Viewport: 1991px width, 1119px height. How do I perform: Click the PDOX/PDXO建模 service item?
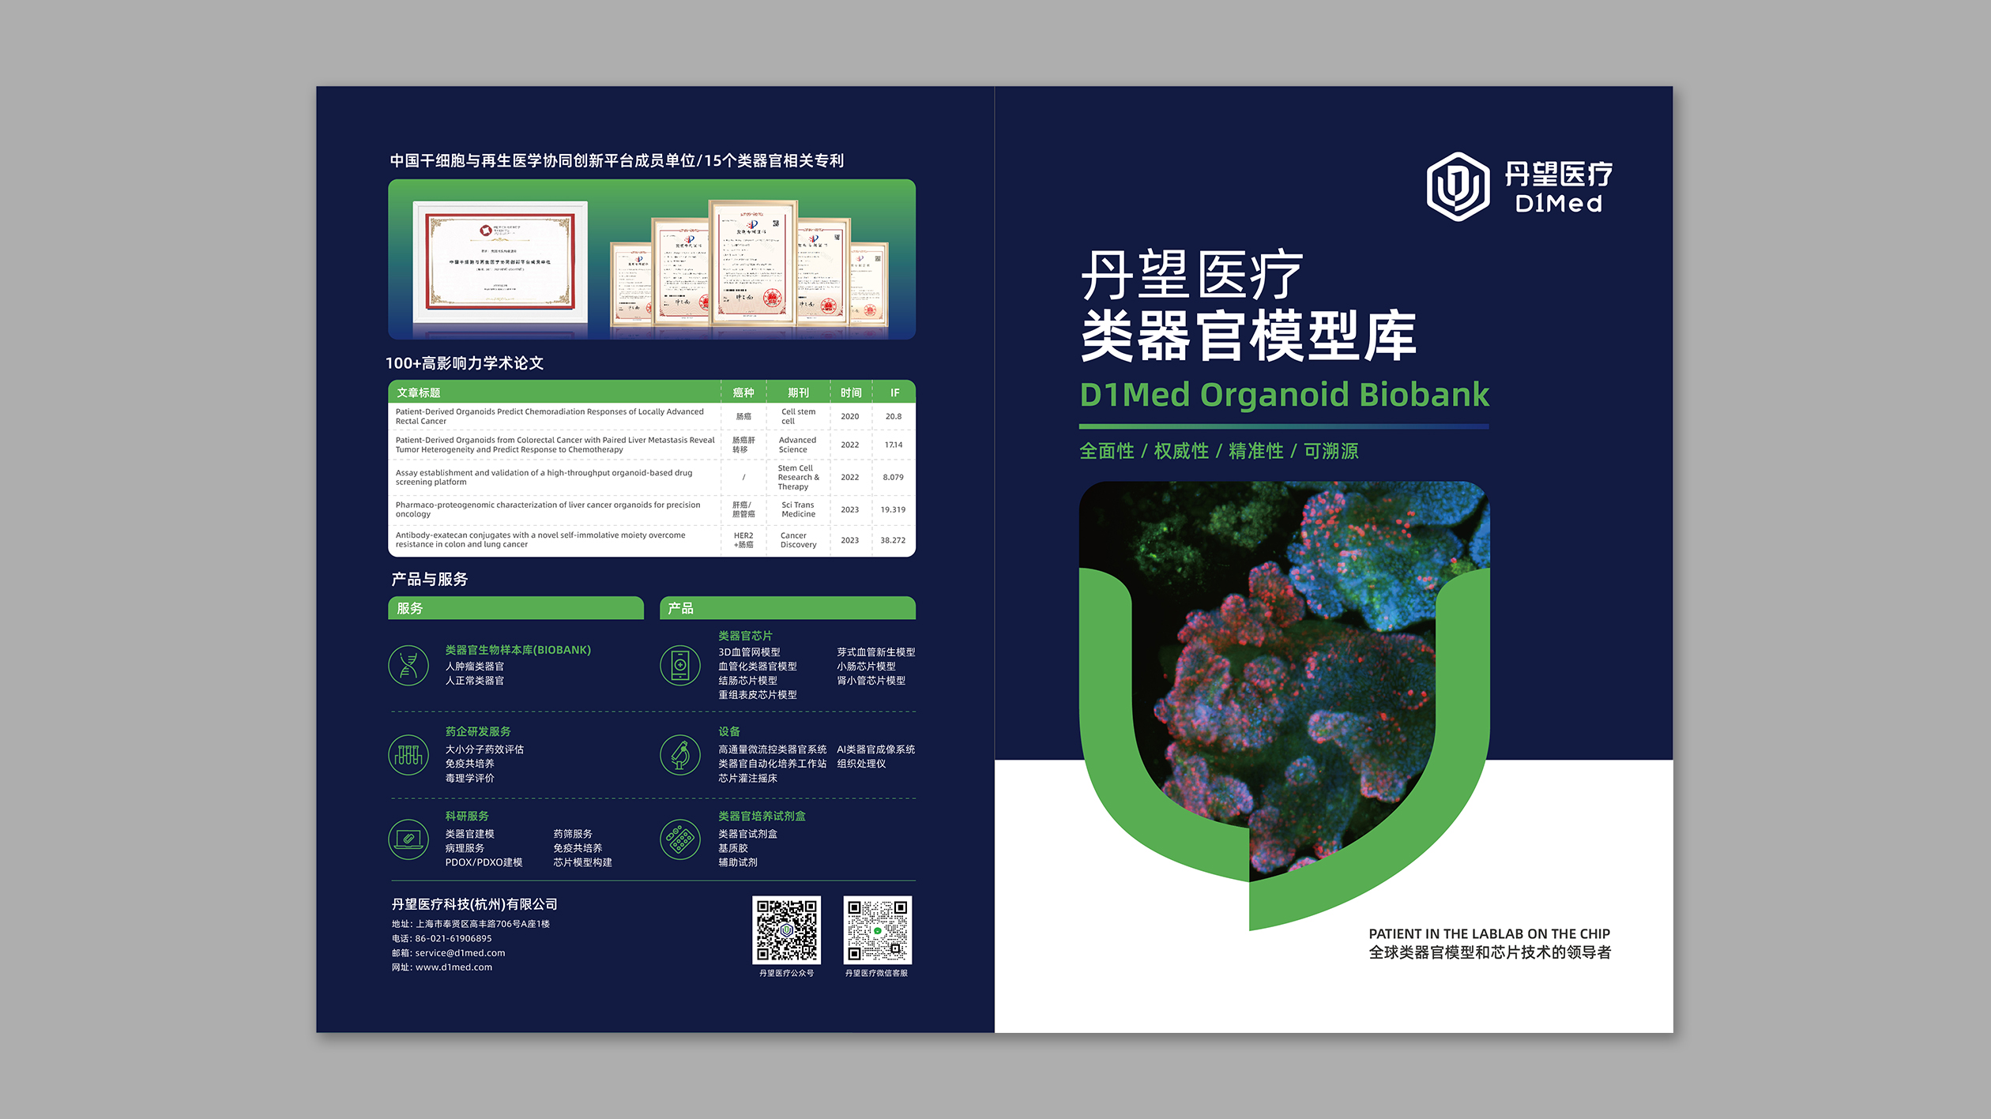[x=484, y=862]
